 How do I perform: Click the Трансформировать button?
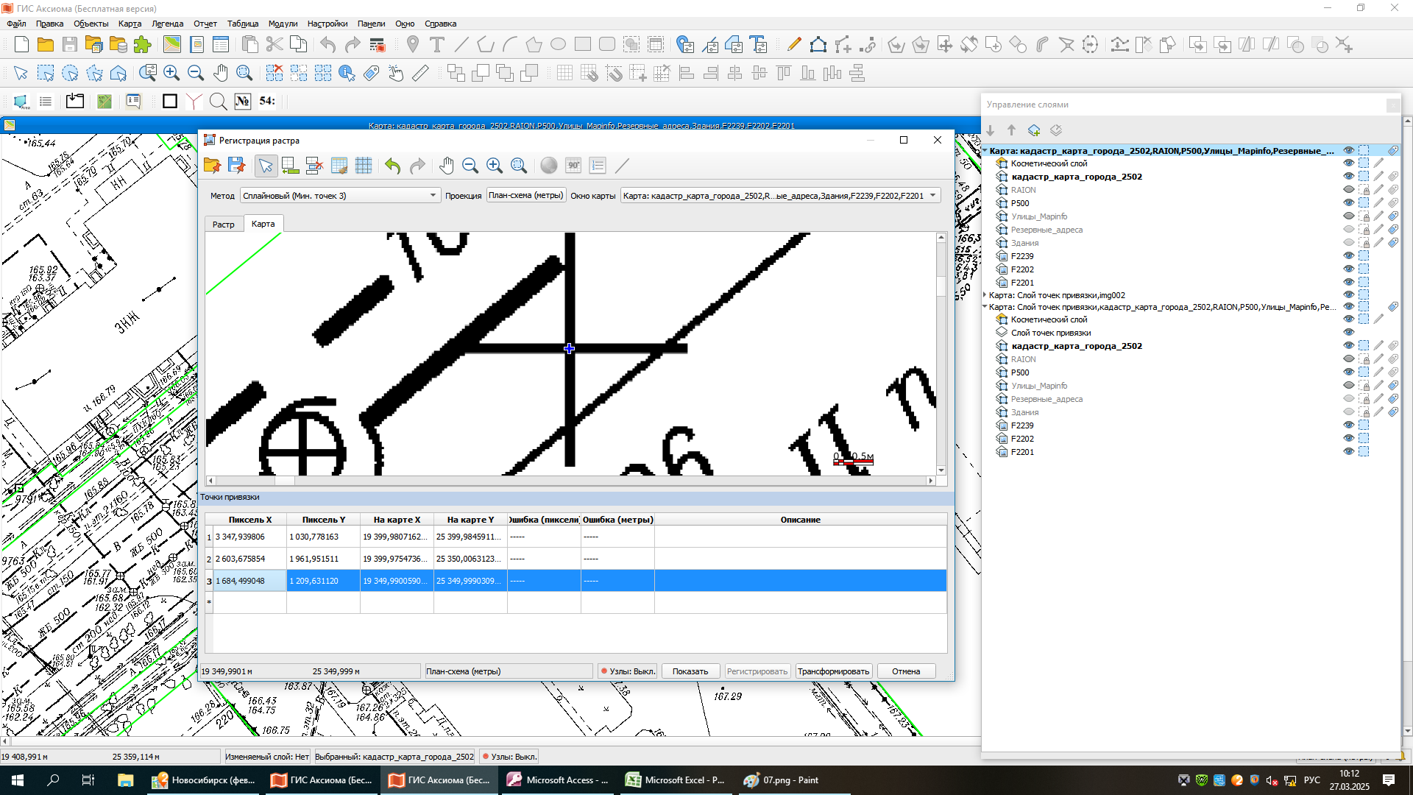pyautogui.click(x=833, y=671)
